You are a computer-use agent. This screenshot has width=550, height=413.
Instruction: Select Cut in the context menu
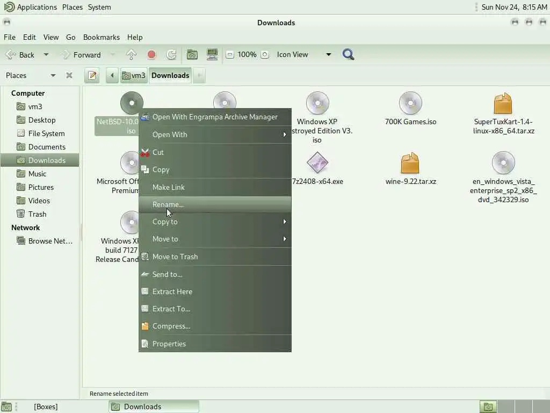point(215,152)
